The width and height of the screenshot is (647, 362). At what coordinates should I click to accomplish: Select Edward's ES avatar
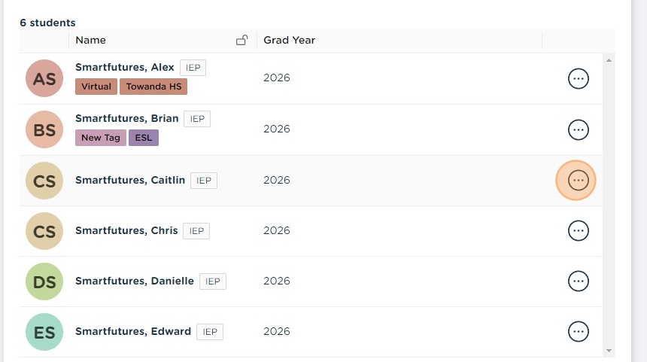(44, 332)
